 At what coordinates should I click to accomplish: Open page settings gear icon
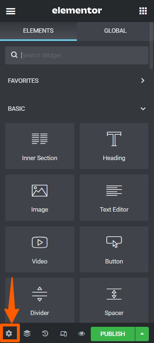[9, 333]
